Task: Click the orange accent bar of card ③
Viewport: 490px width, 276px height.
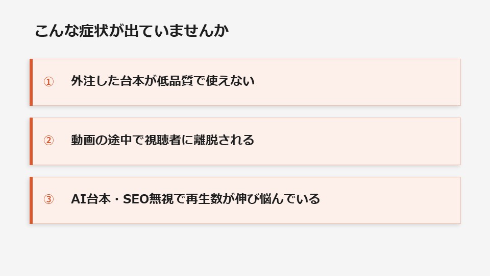Action: (x=31, y=200)
